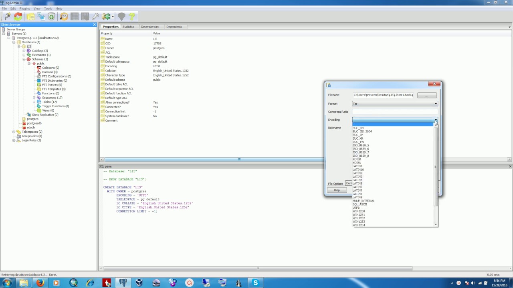
Task: Open the Format dropdown in backup dialog
Action: click(x=395, y=104)
